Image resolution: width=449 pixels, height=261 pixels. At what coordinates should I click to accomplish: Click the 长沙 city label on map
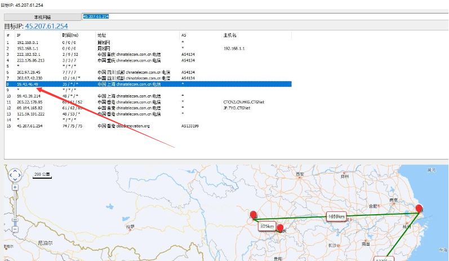(x=332, y=246)
